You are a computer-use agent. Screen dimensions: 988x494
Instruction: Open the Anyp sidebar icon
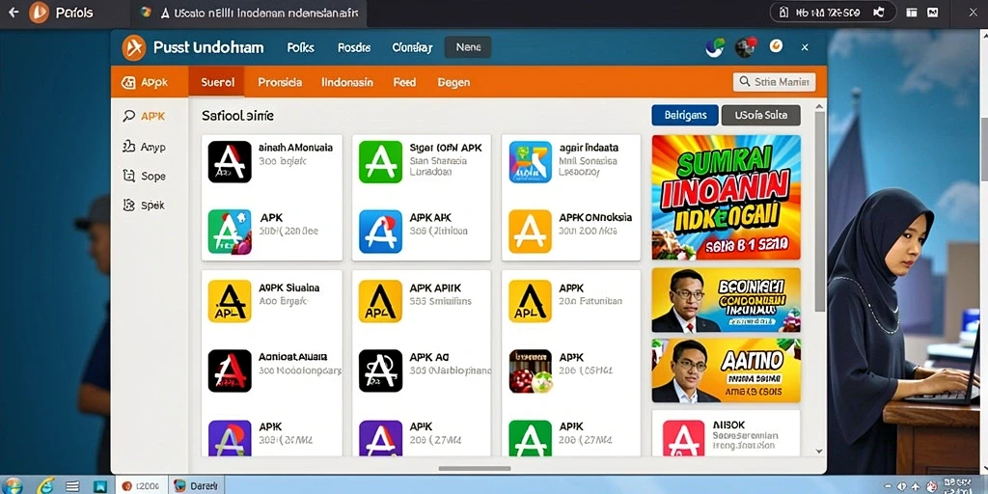[129, 147]
